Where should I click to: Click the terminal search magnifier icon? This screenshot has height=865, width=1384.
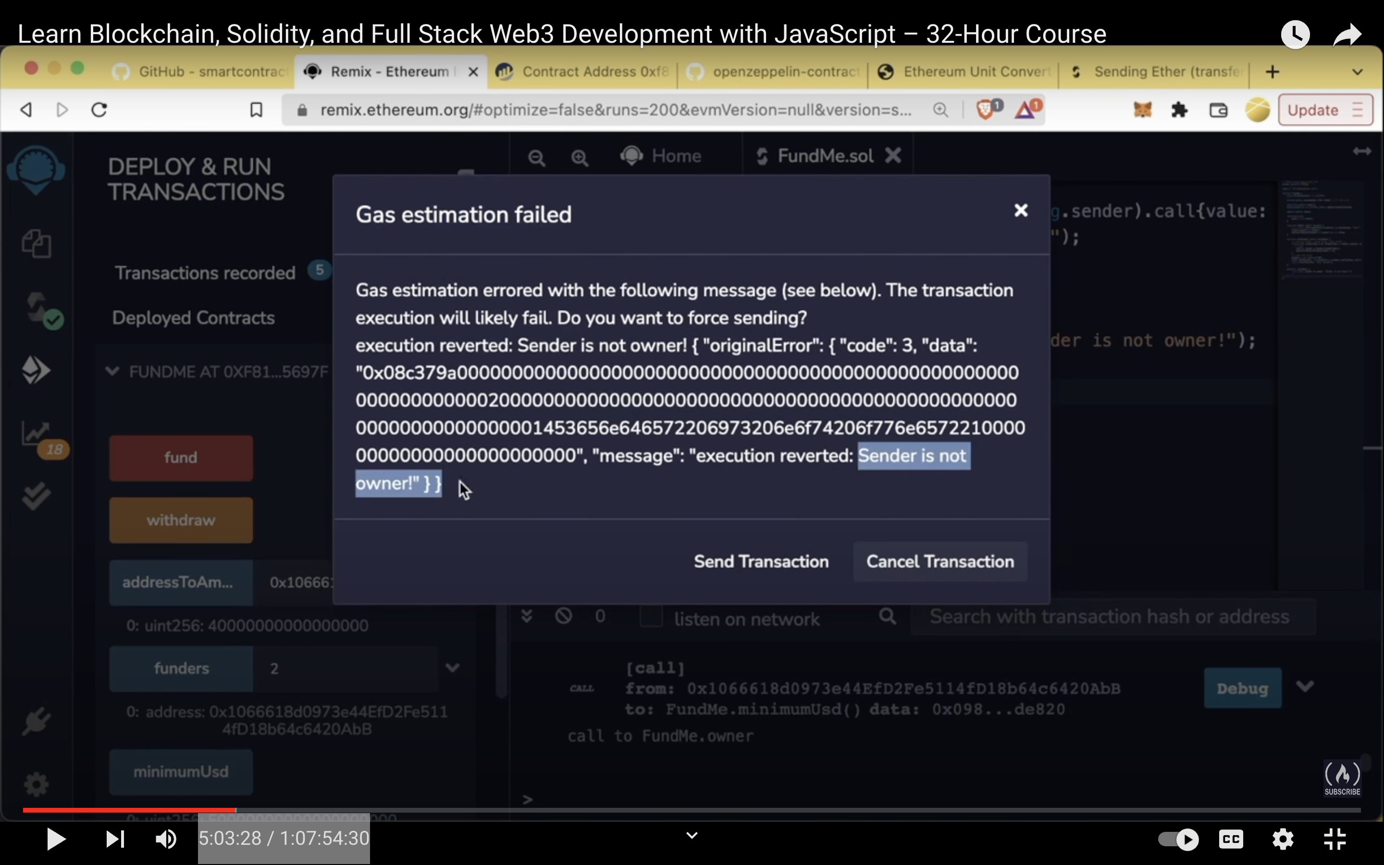point(887,617)
